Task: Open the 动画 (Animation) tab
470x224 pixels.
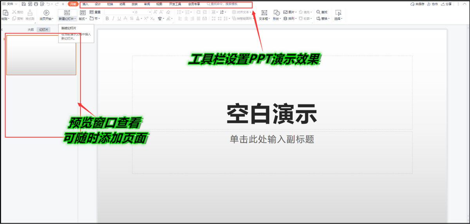Action: pyautogui.click(x=122, y=4)
